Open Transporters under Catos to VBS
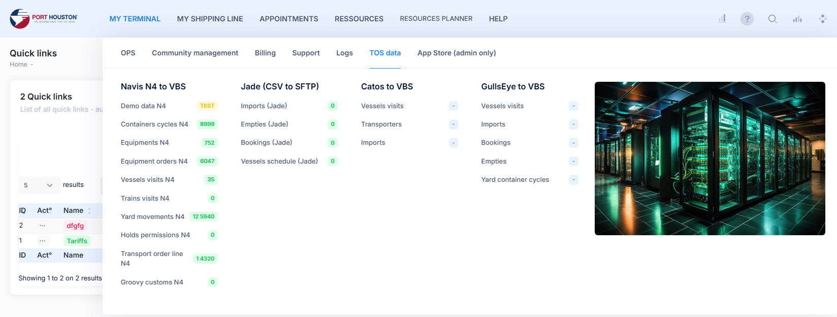Image resolution: width=837 pixels, height=317 pixels. pos(381,124)
